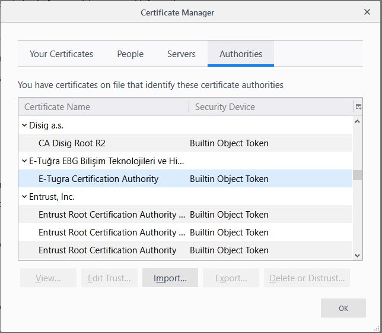The width and height of the screenshot is (382, 333).
Task: Click the Delete or Distrust... button
Action: tap(307, 278)
